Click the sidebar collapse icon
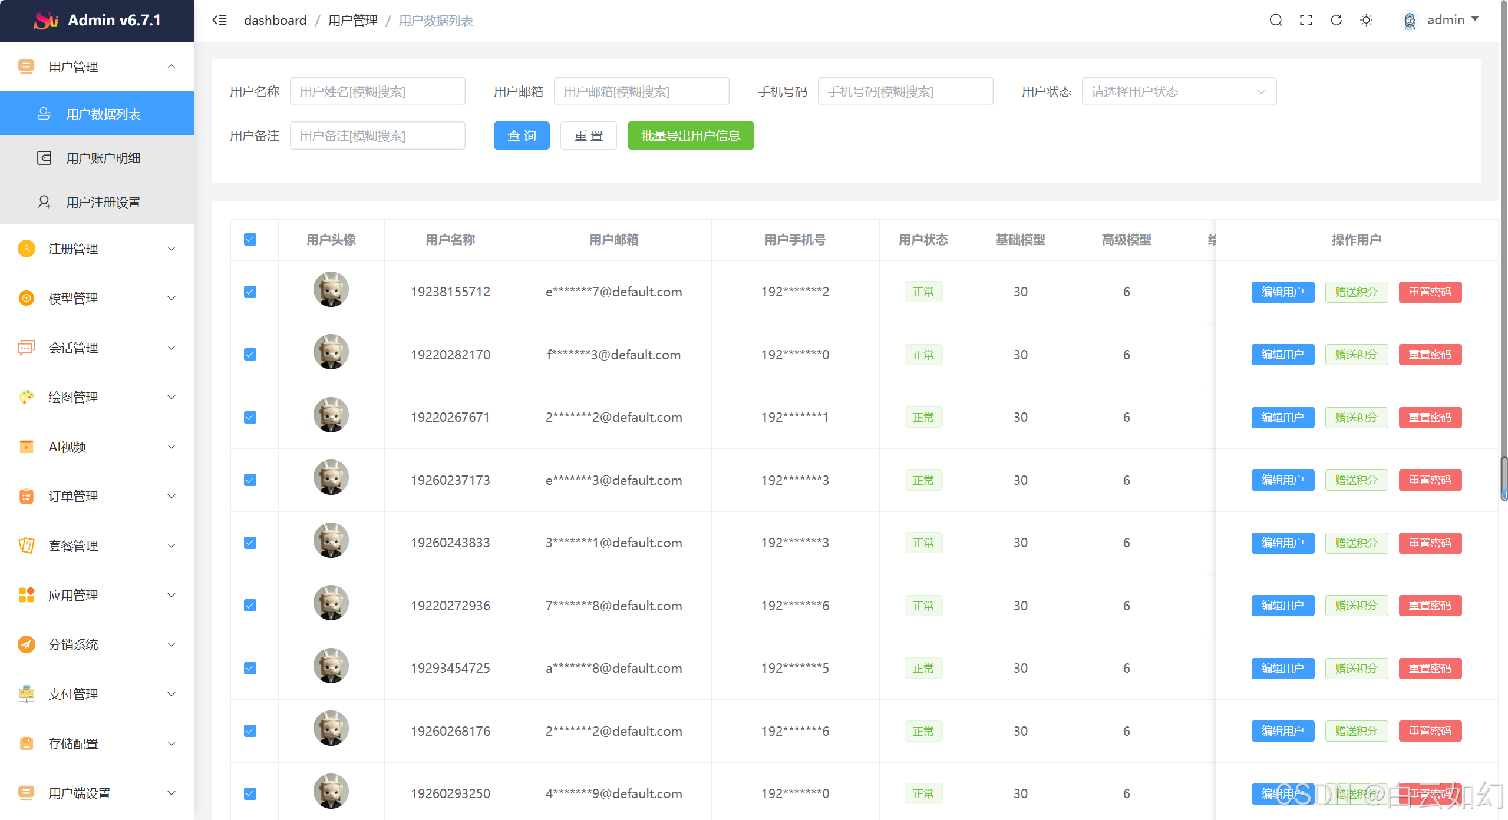 click(219, 20)
